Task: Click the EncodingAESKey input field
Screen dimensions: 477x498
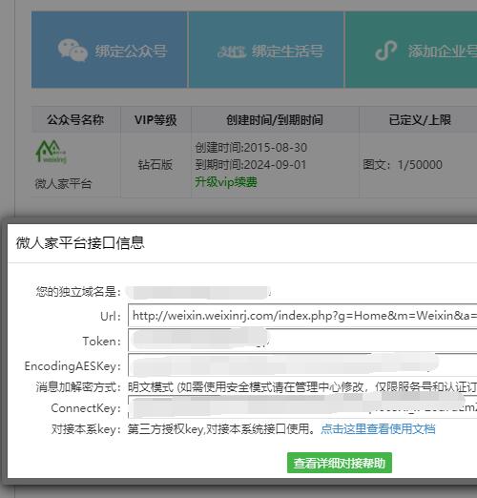Action: click(302, 365)
